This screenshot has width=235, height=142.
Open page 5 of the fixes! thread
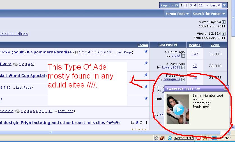tap(32, 64)
